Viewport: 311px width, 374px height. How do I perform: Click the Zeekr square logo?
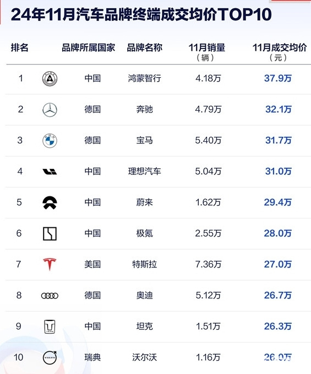50,233
